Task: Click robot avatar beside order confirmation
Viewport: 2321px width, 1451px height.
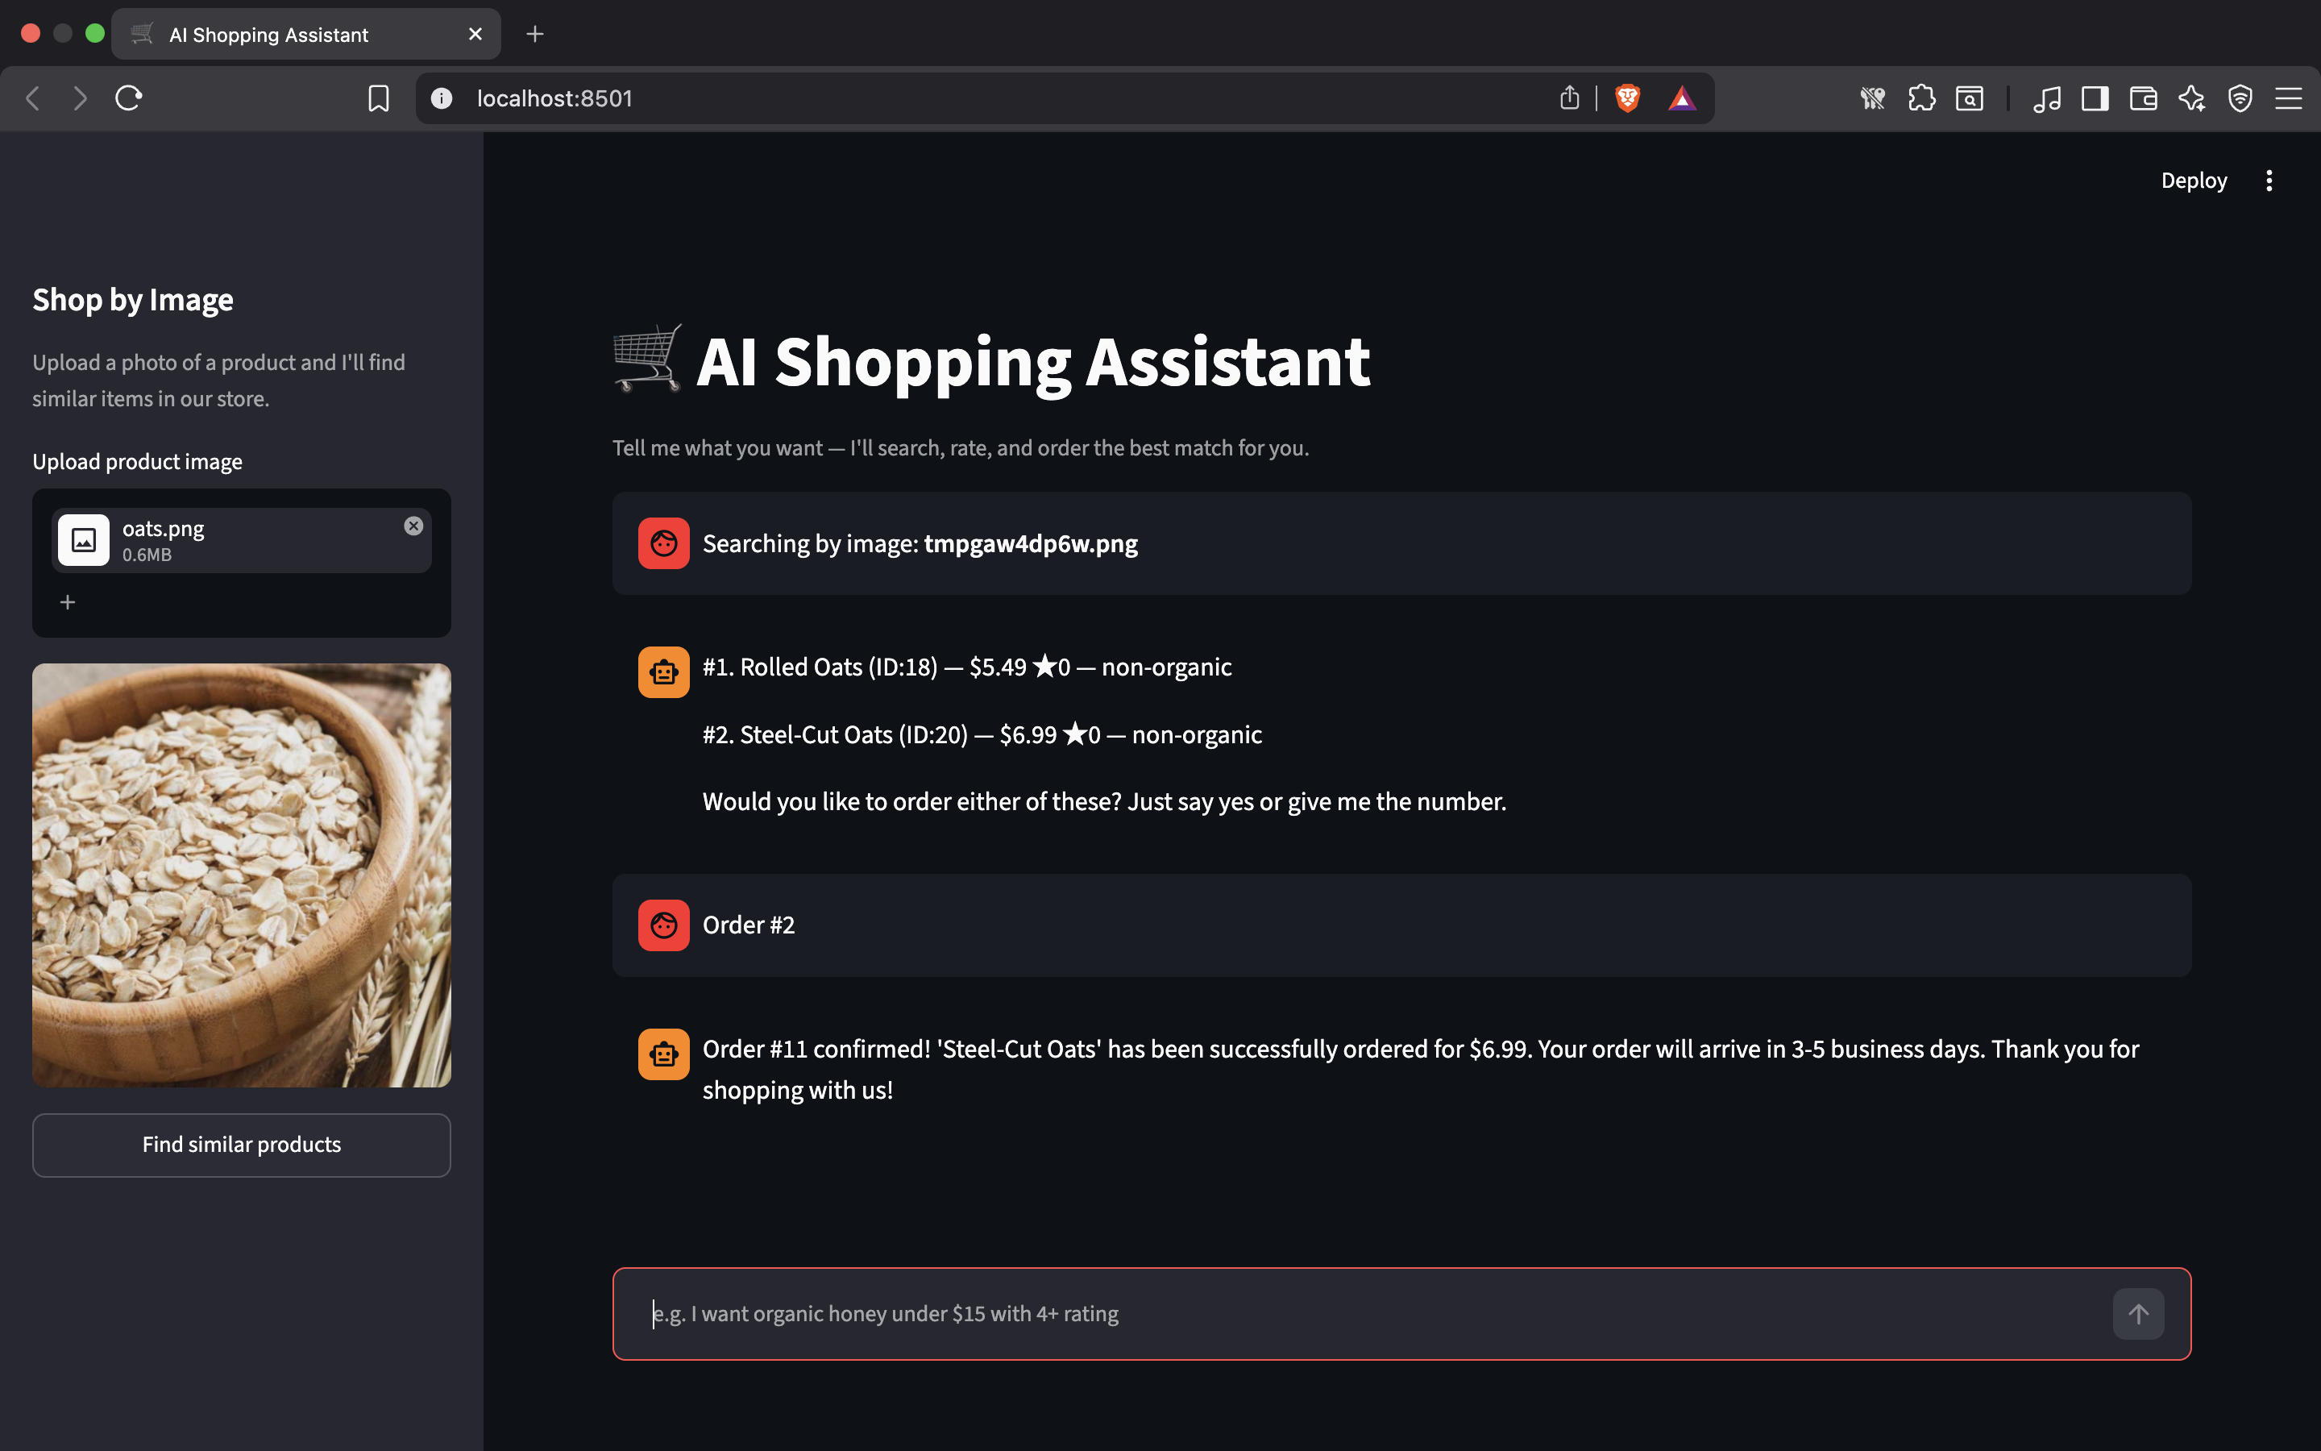Action: (664, 1054)
